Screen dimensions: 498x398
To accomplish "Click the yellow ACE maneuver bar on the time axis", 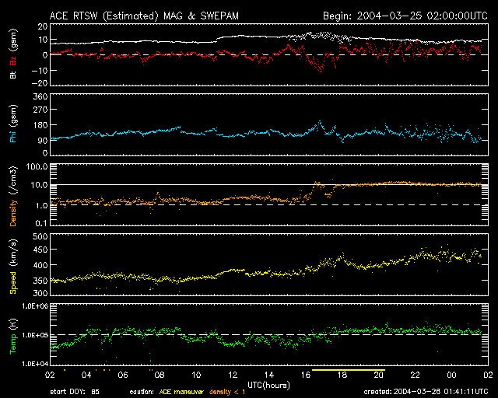I will coord(349,370).
